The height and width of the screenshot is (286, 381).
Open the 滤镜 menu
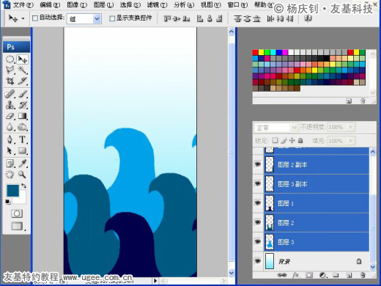(x=157, y=4)
